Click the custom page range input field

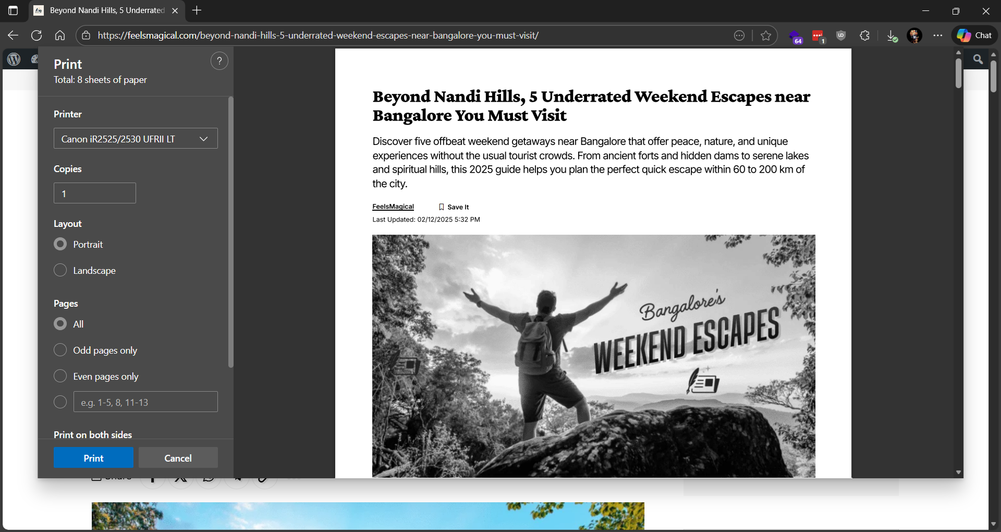click(x=145, y=402)
